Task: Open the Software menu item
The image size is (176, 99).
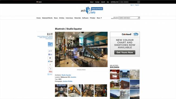Action: point(85,18)
